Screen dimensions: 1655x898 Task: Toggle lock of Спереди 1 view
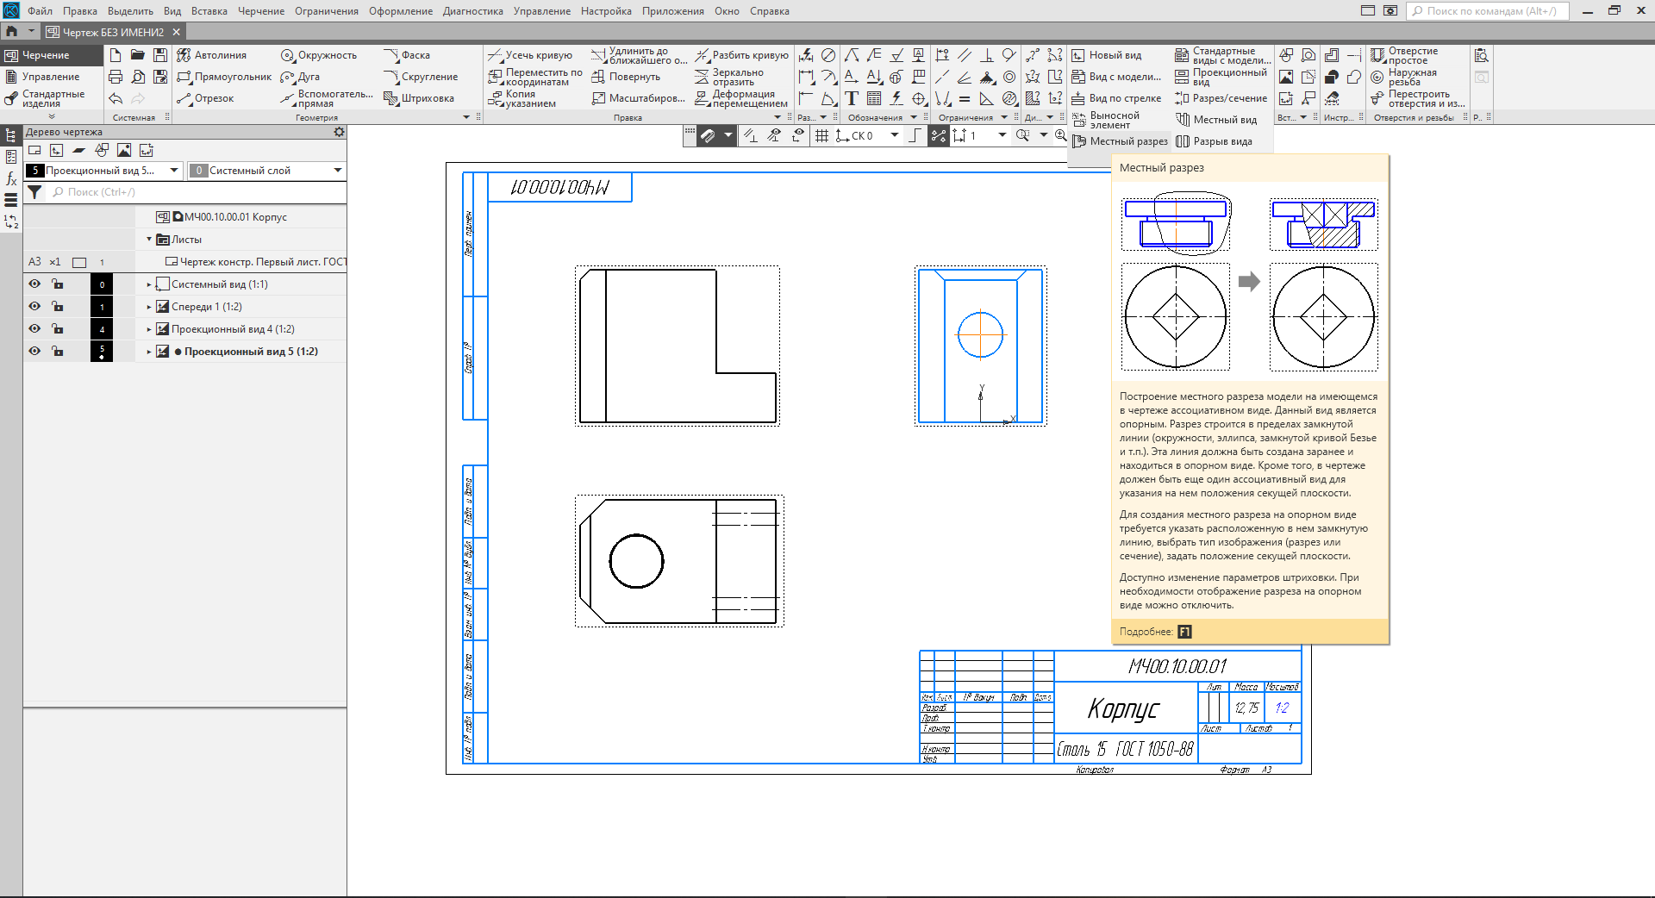pyautogui.click(x=57, y=306)
